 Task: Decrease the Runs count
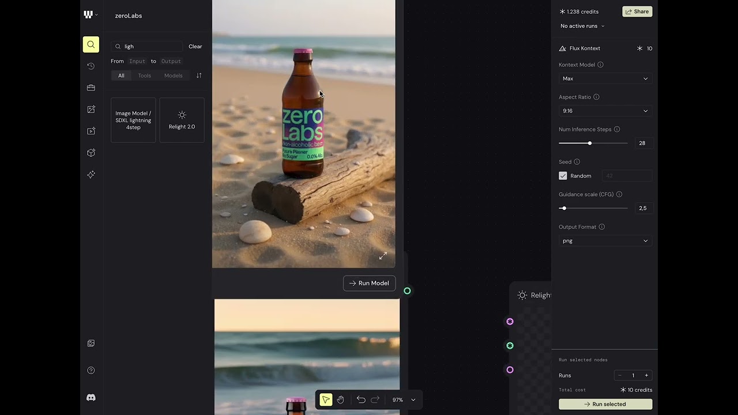click(x=620, y=375)
